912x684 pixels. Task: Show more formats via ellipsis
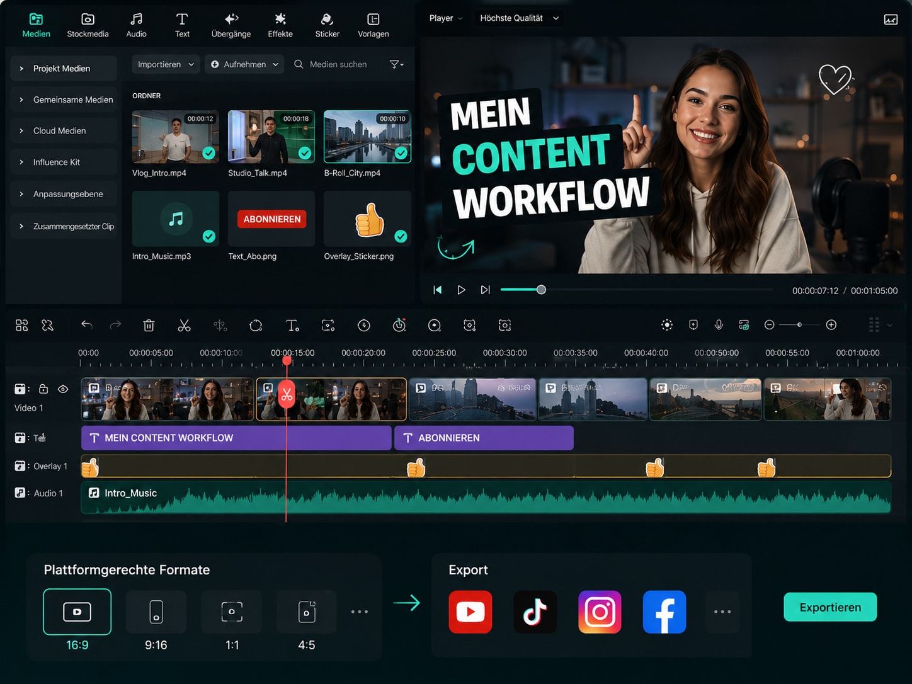coord(360,612)
